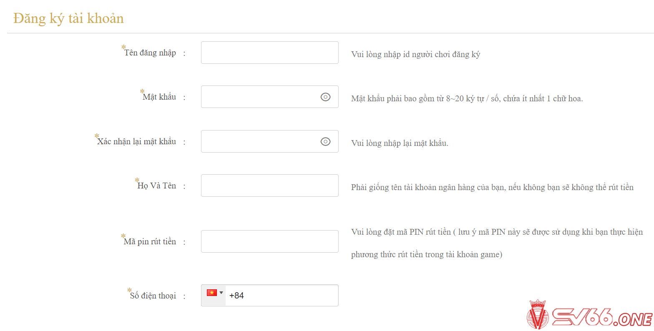Click inside the Mật khẩu field
Viewport: 654px width, 331px height.
point(270,97)
